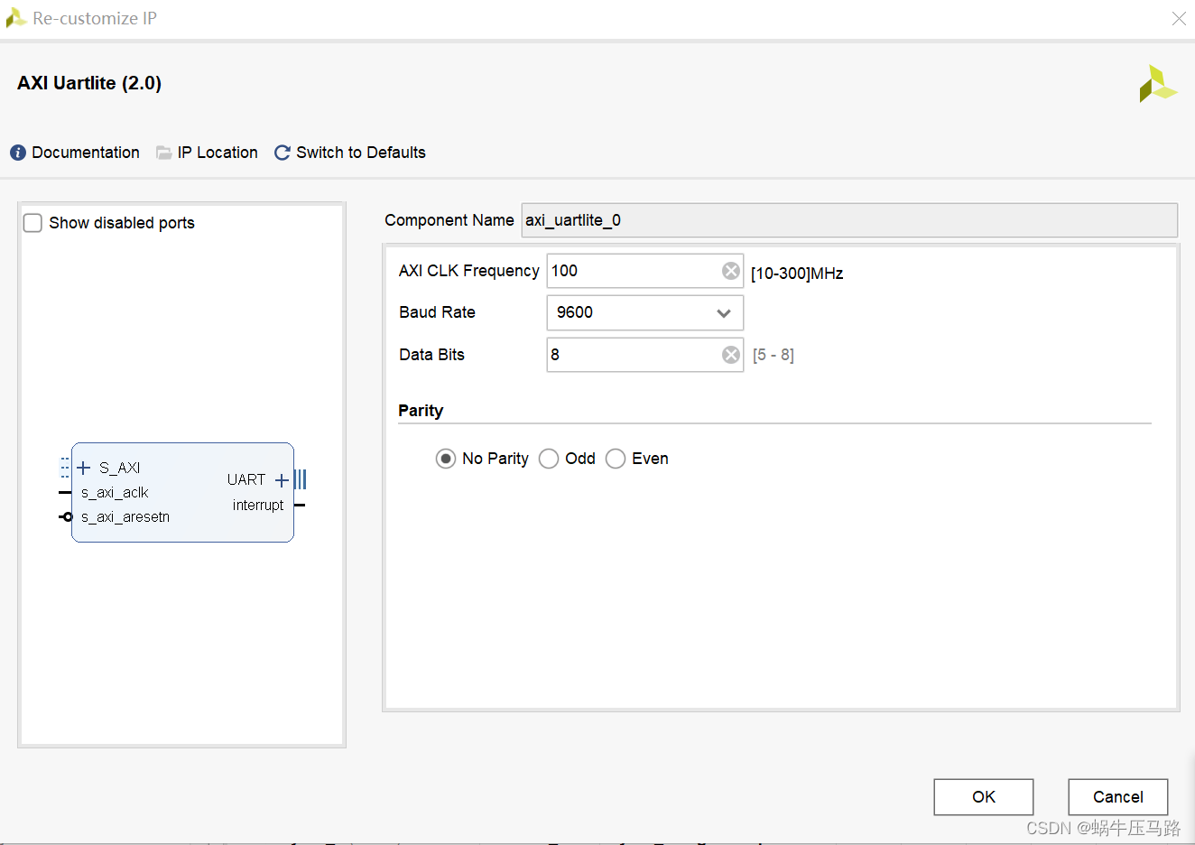Click the S_AXI dotted bus connector

click(x=65, y=468)
